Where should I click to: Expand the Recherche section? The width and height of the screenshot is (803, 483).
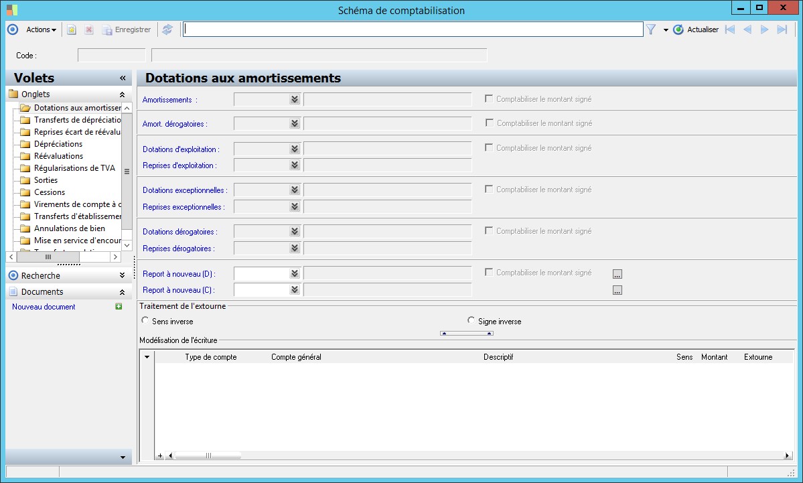(122, 275)
